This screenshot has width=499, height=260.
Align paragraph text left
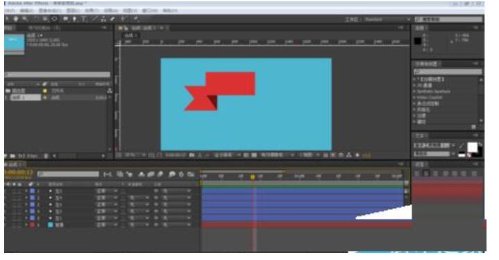pyautogui.click(x=418, y=173)
